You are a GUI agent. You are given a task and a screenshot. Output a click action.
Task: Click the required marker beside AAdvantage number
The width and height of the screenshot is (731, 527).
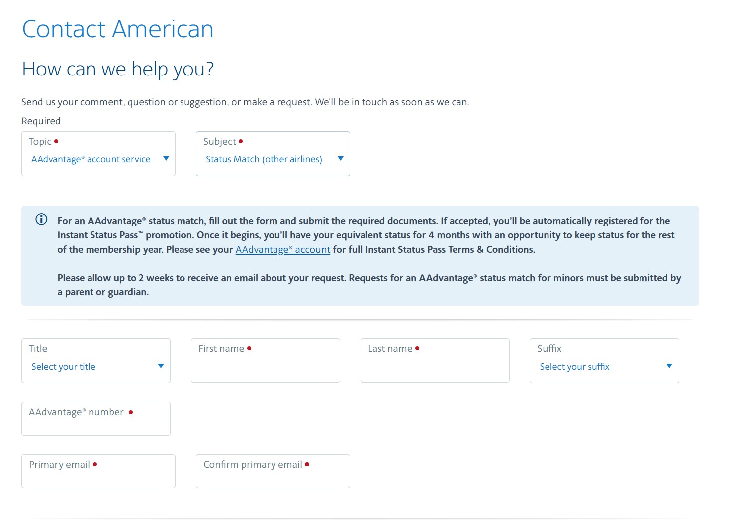click(x=131, y=412)
